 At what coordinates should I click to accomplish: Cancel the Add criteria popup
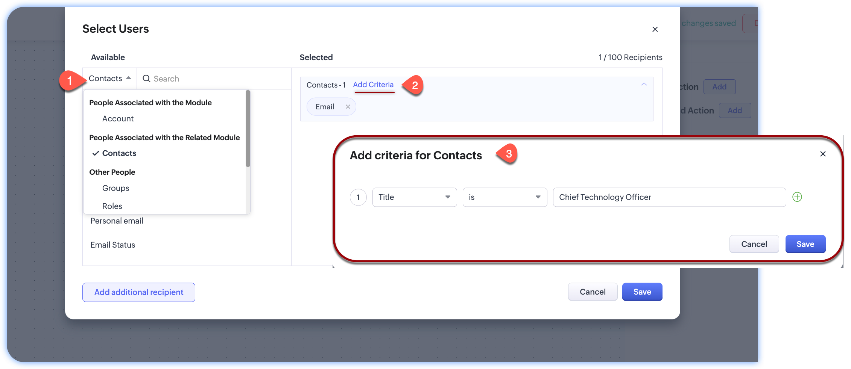(754, 244)
